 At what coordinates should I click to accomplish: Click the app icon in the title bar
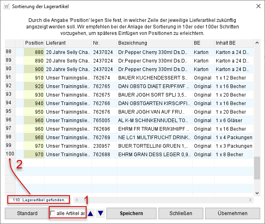tap(6, 6)
